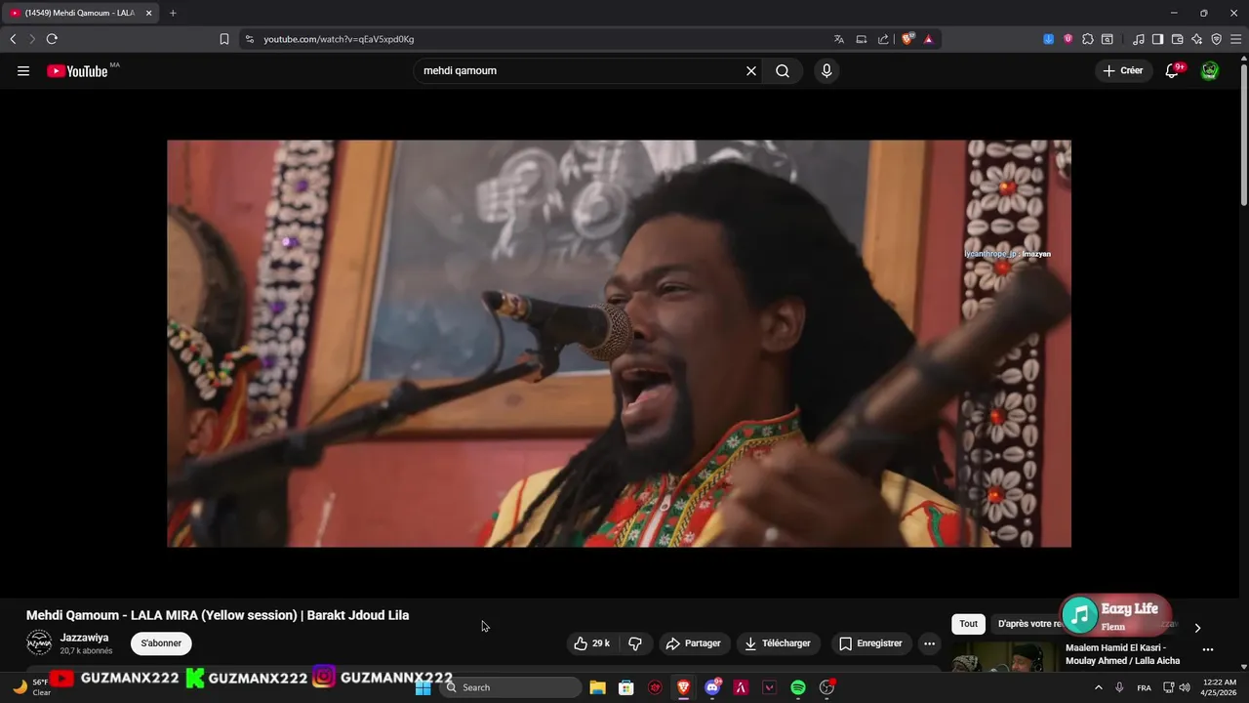
Task: Open more actions ellipsis beside Enregistrer
Action: (x=930, y=643)
